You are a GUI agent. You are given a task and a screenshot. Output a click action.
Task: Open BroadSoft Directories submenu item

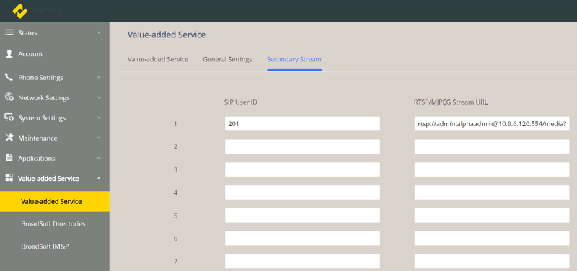click(x=53, y=223)
